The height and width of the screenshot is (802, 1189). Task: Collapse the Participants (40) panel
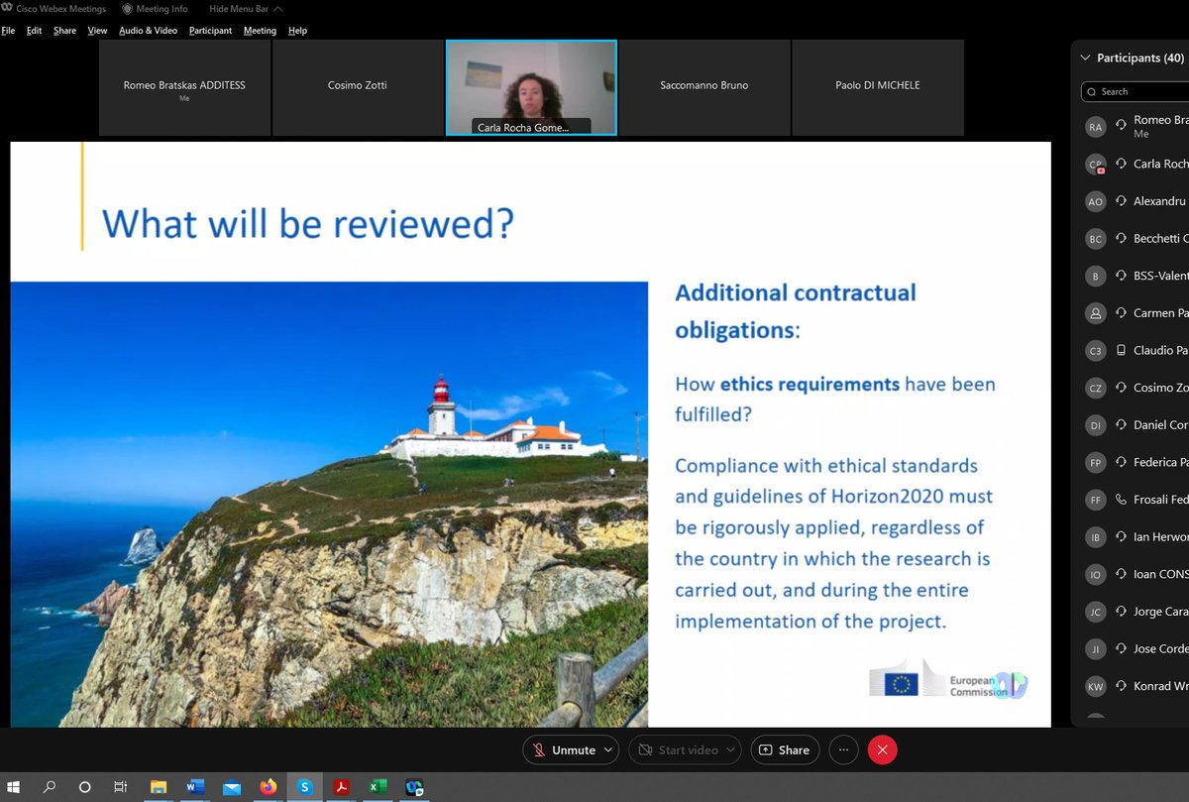(x=1086, y=58)
